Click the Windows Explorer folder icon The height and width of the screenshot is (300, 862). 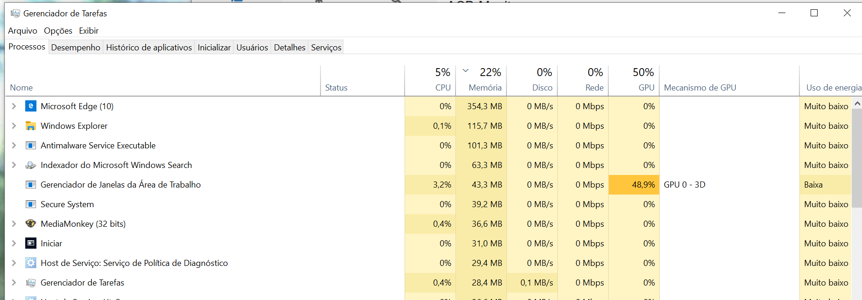[x=31, y=126]
